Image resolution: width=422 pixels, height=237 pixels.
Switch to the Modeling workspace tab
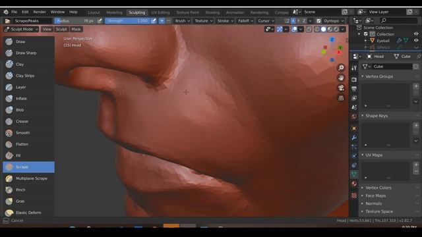click(114, 13)
